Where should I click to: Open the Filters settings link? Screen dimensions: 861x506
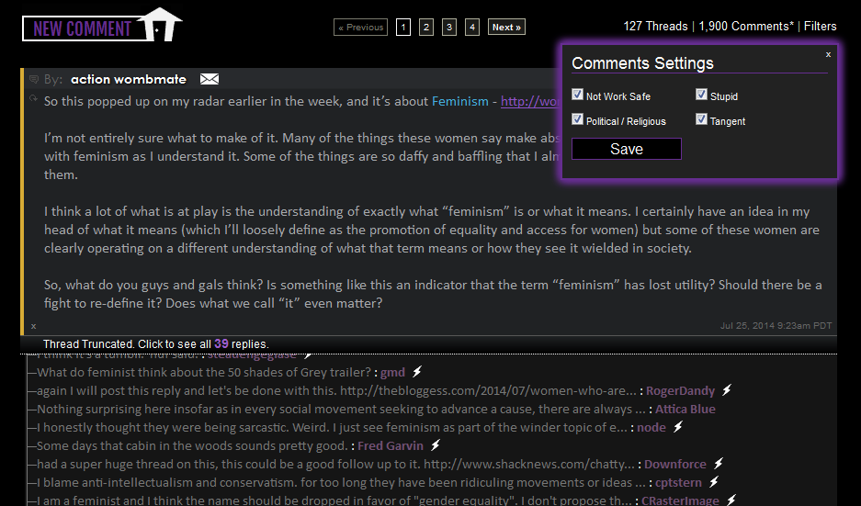(x=821, y=27)
